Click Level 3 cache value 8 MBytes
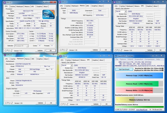Image resolution: width=167 pixels, height=113 pixels. pyautogui.click(x=41, y=41)
